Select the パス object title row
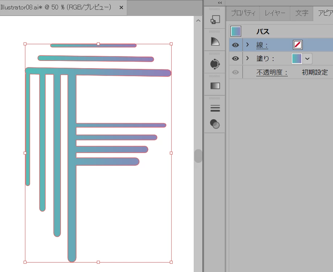This screenshot has width=333, height=272. 281,32
